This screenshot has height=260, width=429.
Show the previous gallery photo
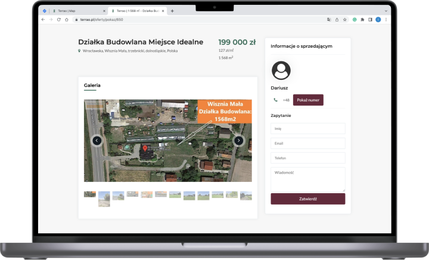click(x=97, y=141)
